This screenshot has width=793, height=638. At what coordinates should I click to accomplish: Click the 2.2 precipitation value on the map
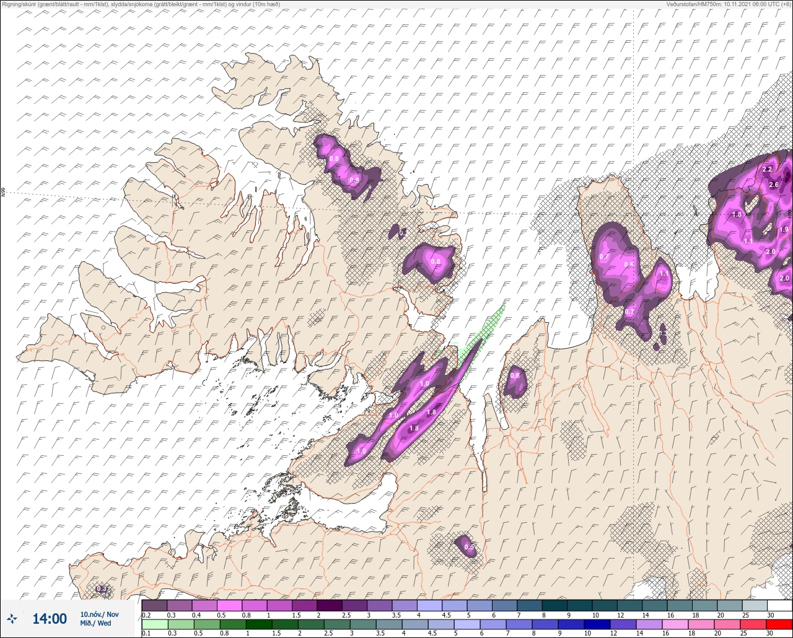pos(766,169)
